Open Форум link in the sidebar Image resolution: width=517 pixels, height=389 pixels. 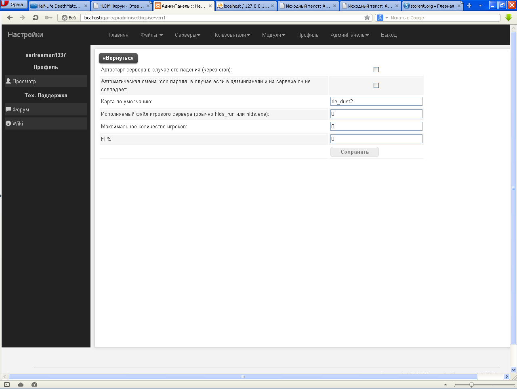[x=21, y=110]
